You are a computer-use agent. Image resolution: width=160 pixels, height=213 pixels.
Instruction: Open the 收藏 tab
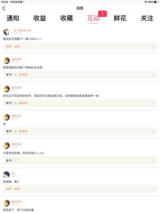coord(66,18)
